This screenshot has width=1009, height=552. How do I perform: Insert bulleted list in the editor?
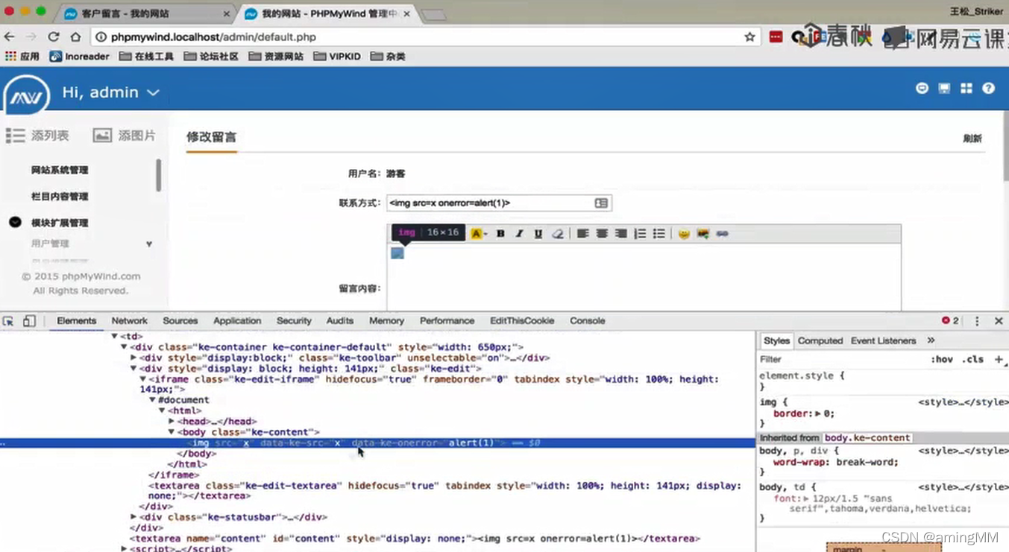[x=658, y=233]
